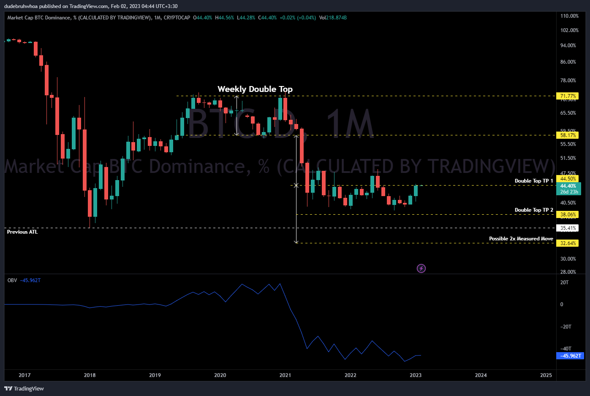Click the dudebruhwhoa publisher text in header
Viewport: 590px width, 396px height.
coord(21,6)
